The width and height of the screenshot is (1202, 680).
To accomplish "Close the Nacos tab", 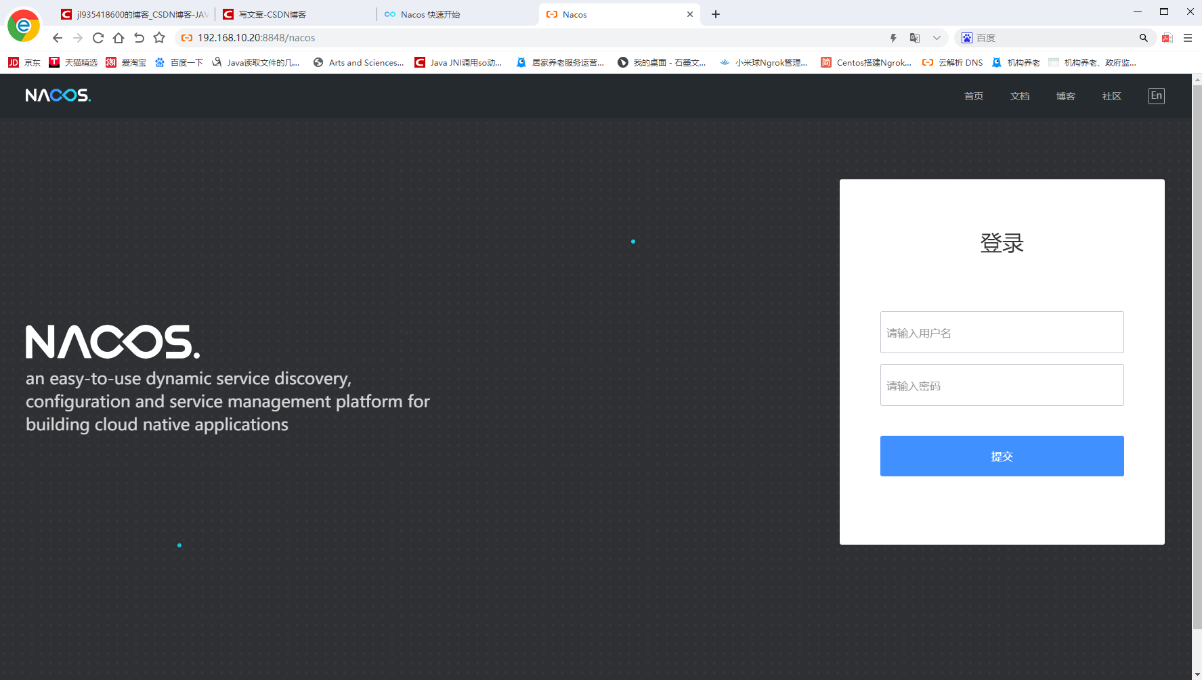I will coord(690,14).
